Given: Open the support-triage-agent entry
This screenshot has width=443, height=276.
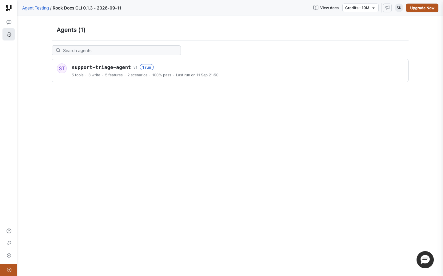Looking at the screenshot, I should coord(230,71).
